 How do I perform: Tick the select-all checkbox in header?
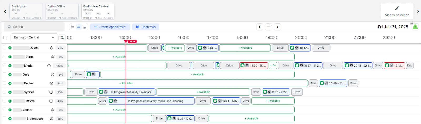pos(5,37)
